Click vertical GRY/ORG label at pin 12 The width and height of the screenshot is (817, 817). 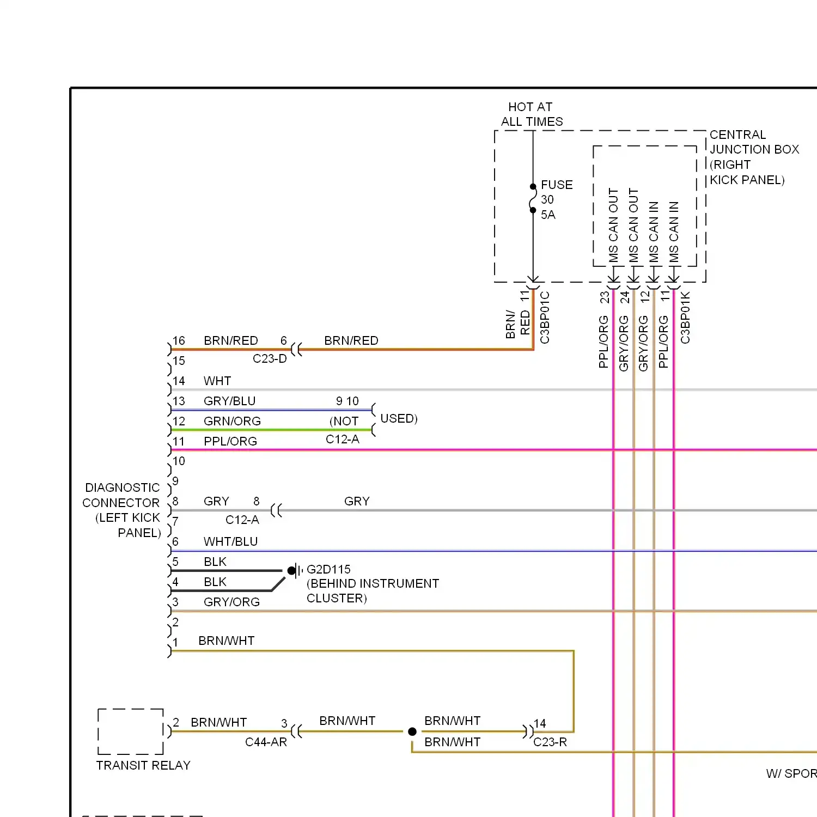643,344
